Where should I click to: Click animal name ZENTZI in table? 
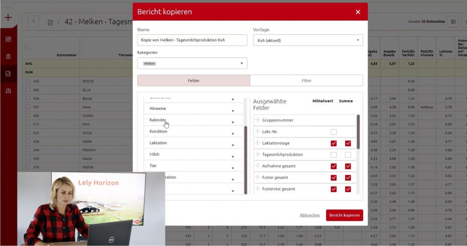(x=88, y=81)
